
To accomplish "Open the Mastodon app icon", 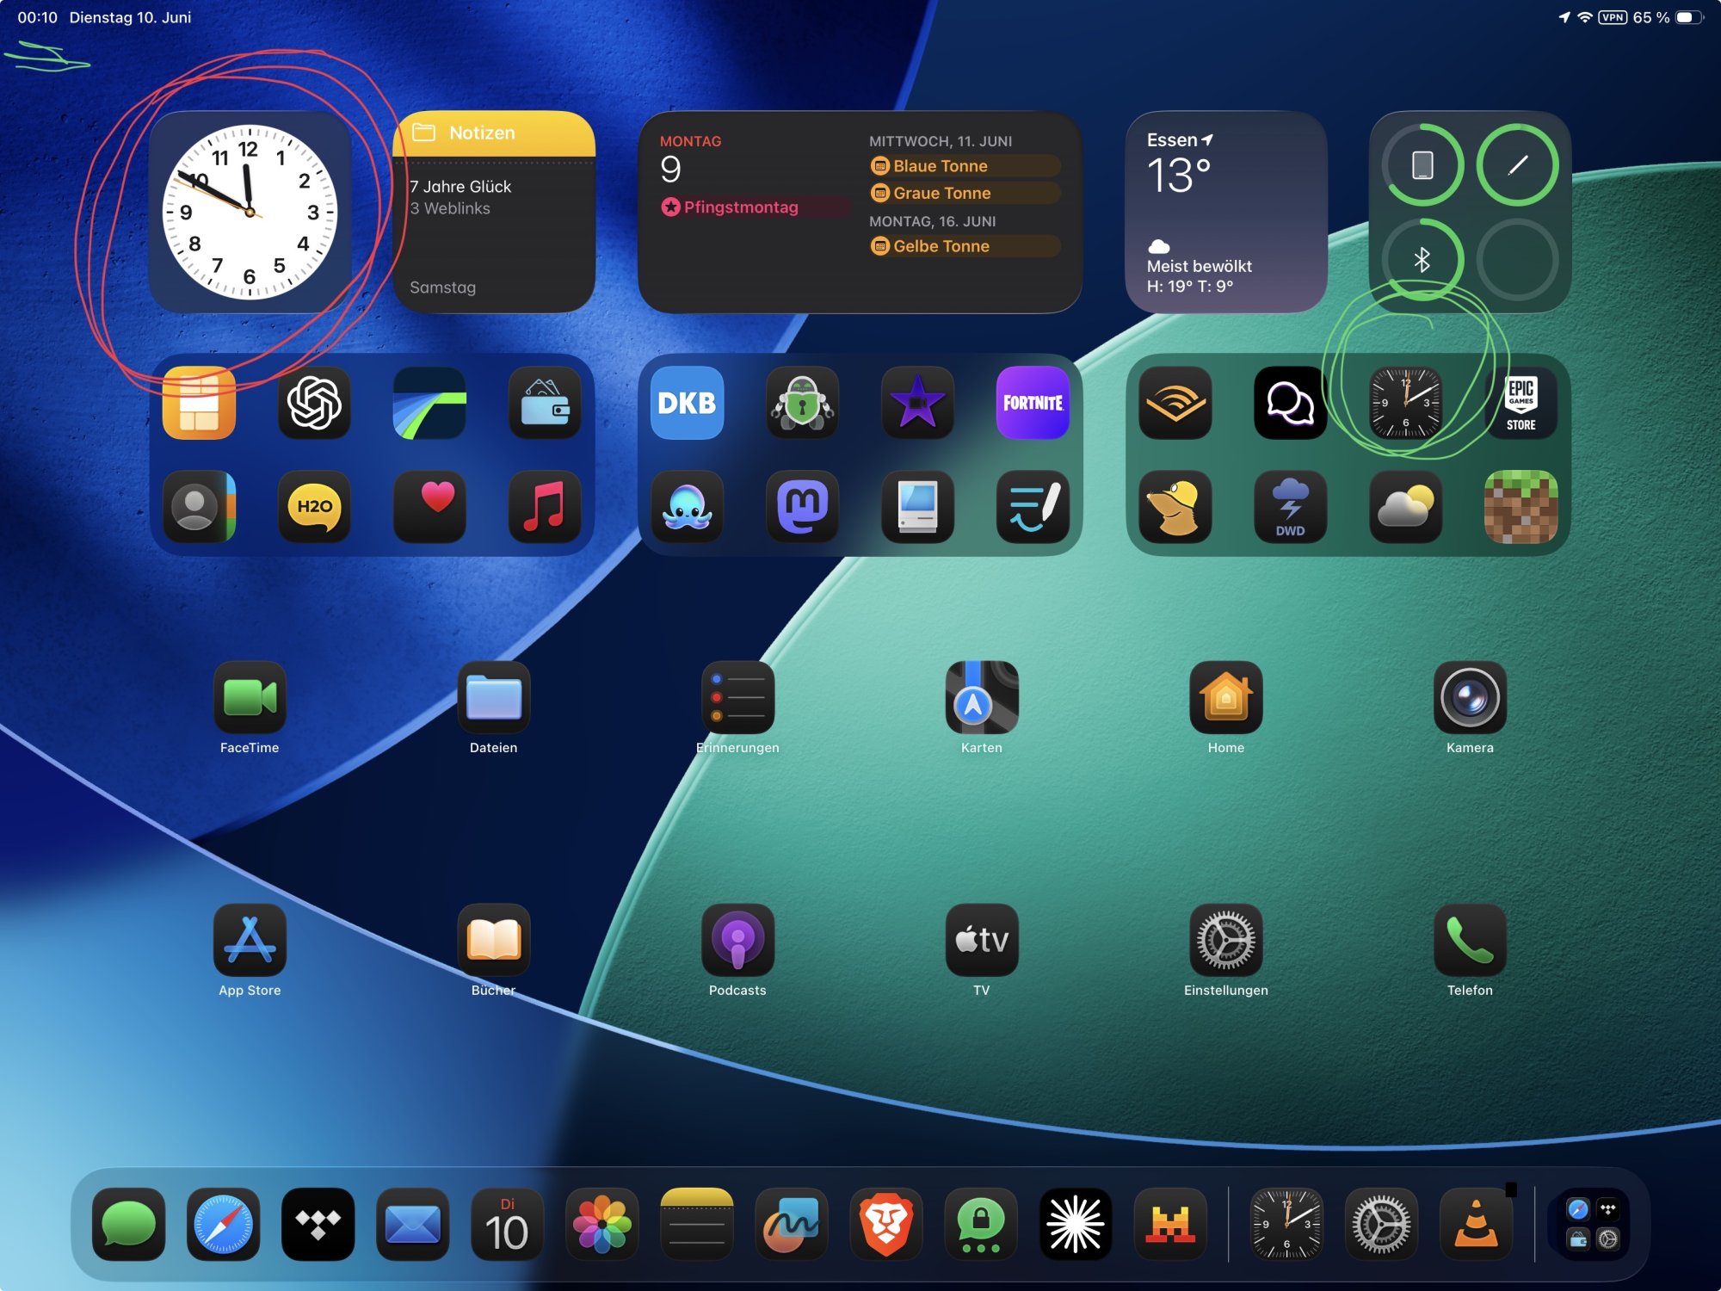I will pos(802,506).
